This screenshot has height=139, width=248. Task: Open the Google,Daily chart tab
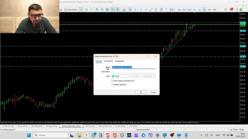(52, 126)
